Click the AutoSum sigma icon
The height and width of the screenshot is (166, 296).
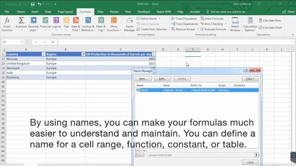21,20
